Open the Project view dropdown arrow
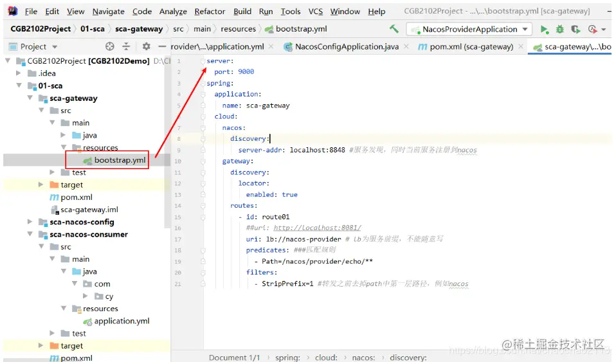 coord(55,47)
